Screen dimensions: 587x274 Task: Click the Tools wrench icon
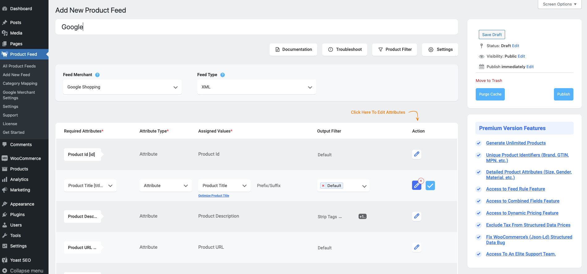[5, 235]
